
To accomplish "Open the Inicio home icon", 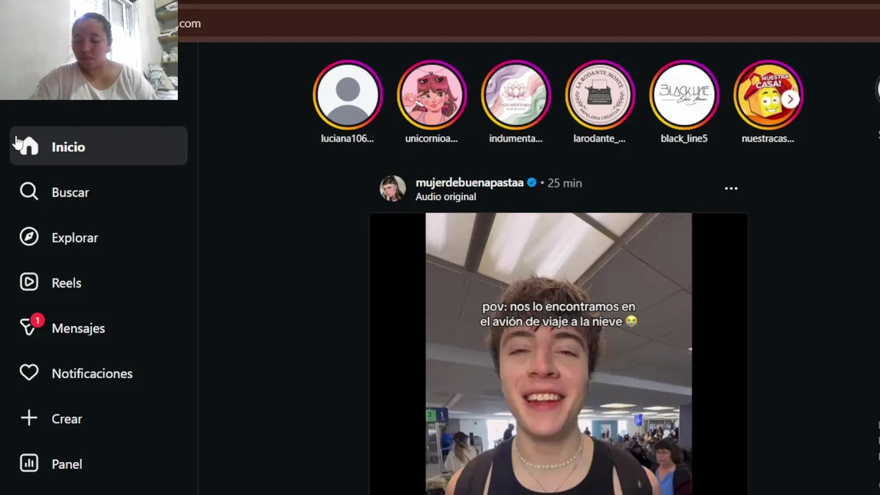I will click(x=29, y=146).
